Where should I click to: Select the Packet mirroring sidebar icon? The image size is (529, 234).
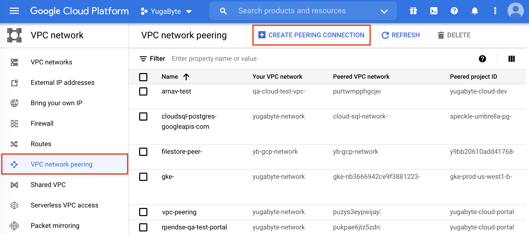[15, 226]
